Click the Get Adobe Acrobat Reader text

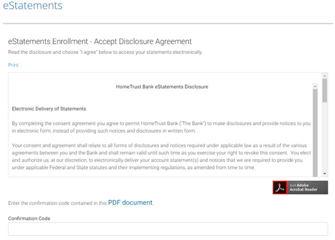coord(303,187)
